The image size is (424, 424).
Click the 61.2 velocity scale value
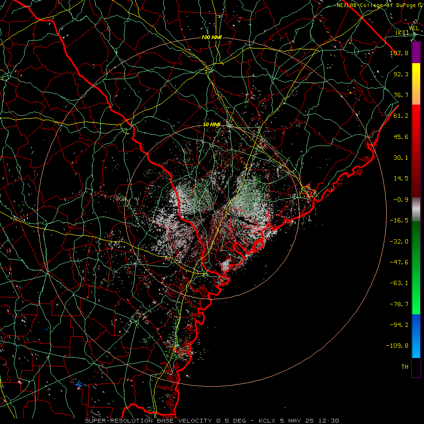[401, 116]
